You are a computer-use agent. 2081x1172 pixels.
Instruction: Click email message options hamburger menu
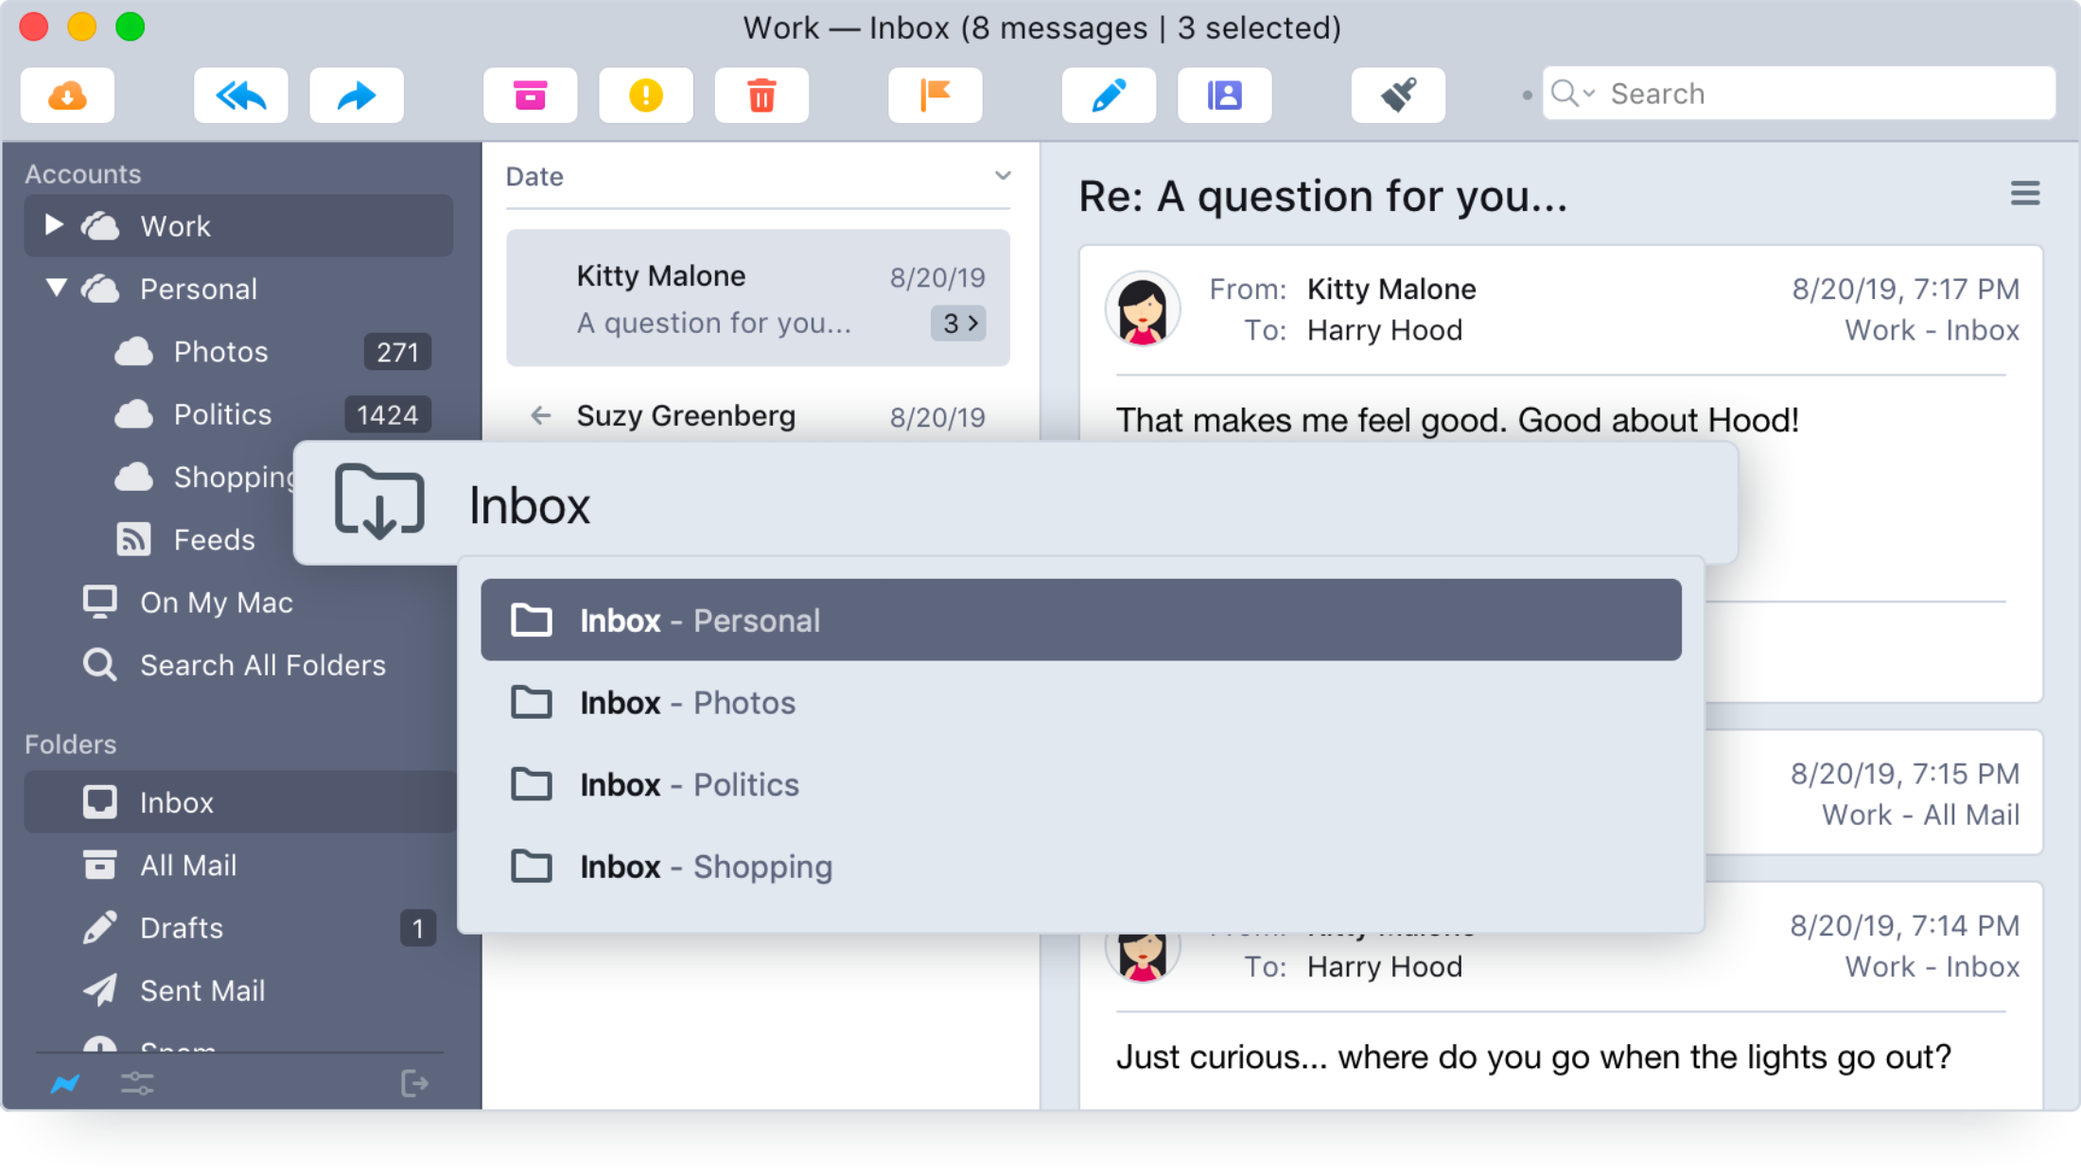(x=2027, y=194)
